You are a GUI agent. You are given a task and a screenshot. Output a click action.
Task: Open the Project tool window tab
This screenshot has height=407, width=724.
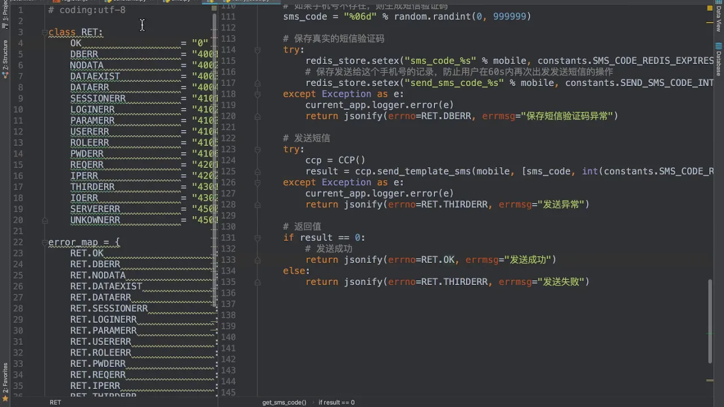[x=5, y=11]
